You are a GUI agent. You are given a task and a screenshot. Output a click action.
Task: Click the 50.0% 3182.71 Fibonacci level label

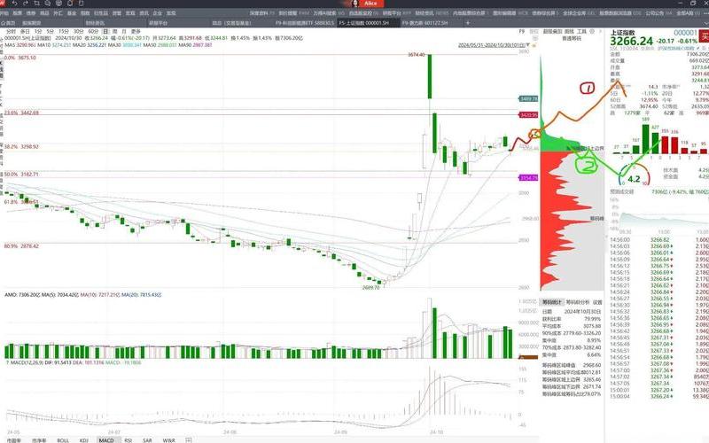coord(21,174)
